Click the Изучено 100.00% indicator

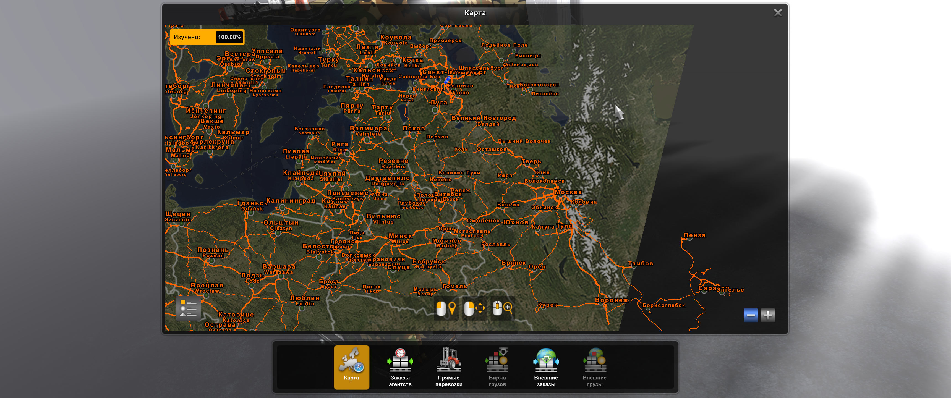point(207,37)
